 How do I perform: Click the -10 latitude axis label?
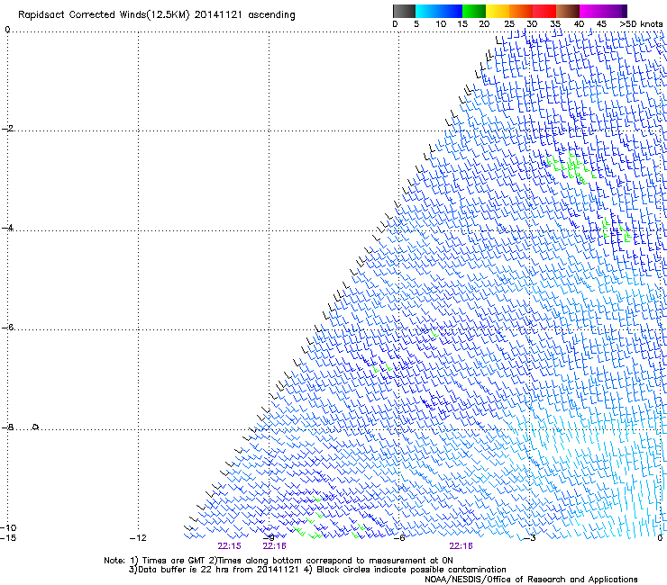point(8,527)
